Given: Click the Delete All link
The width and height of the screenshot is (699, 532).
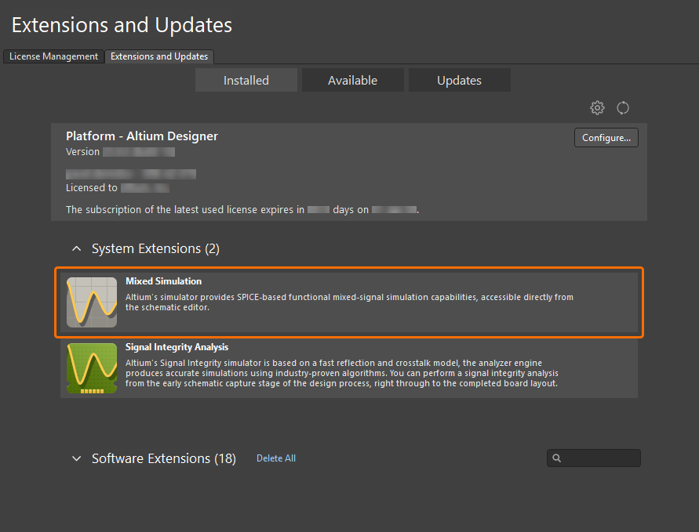Looking at the screenshot, I should (x=276, y=458).
